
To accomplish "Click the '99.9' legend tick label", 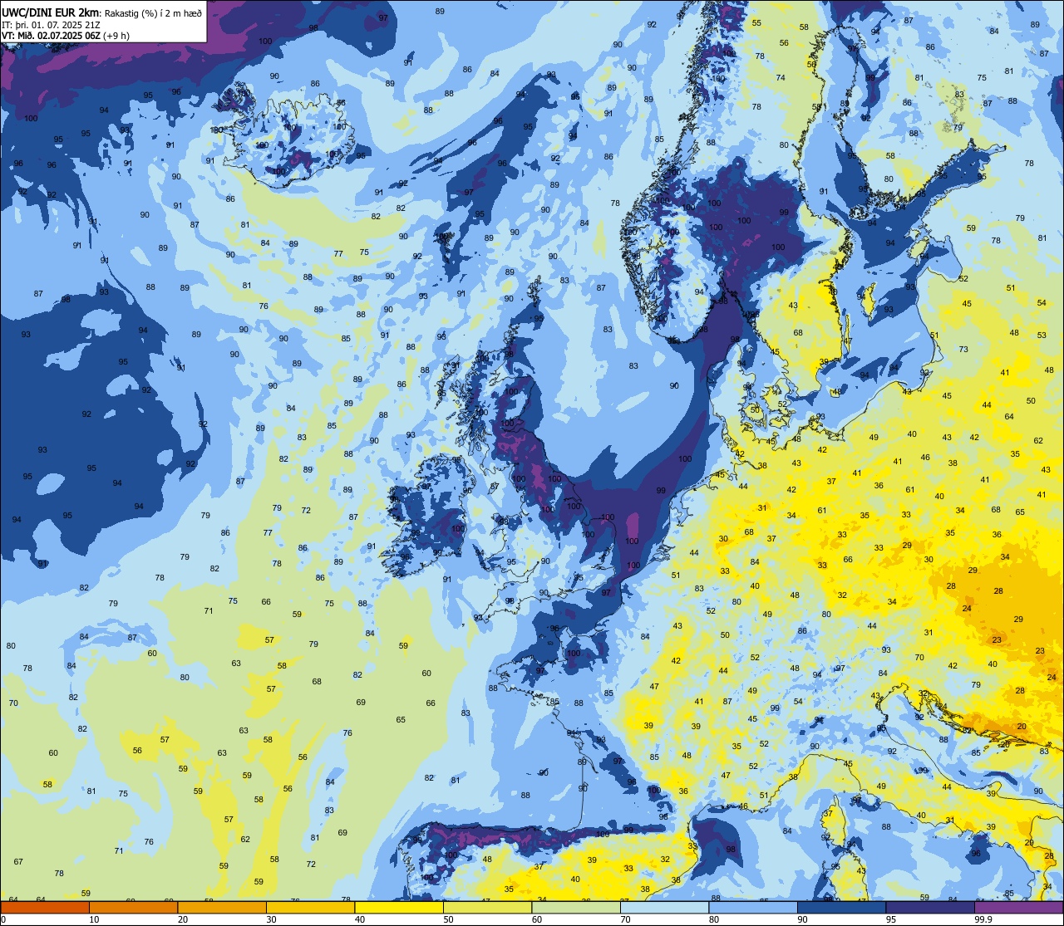I will 983,919.
